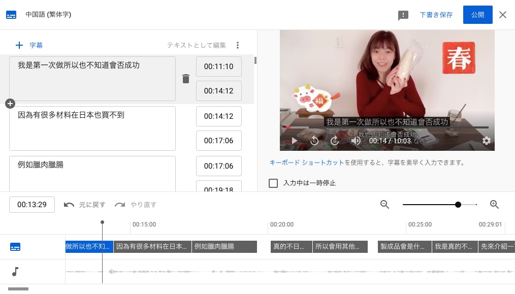515x294 pixels.
Task: Skip the video forward 10 seconds
Action: (334, 141)
